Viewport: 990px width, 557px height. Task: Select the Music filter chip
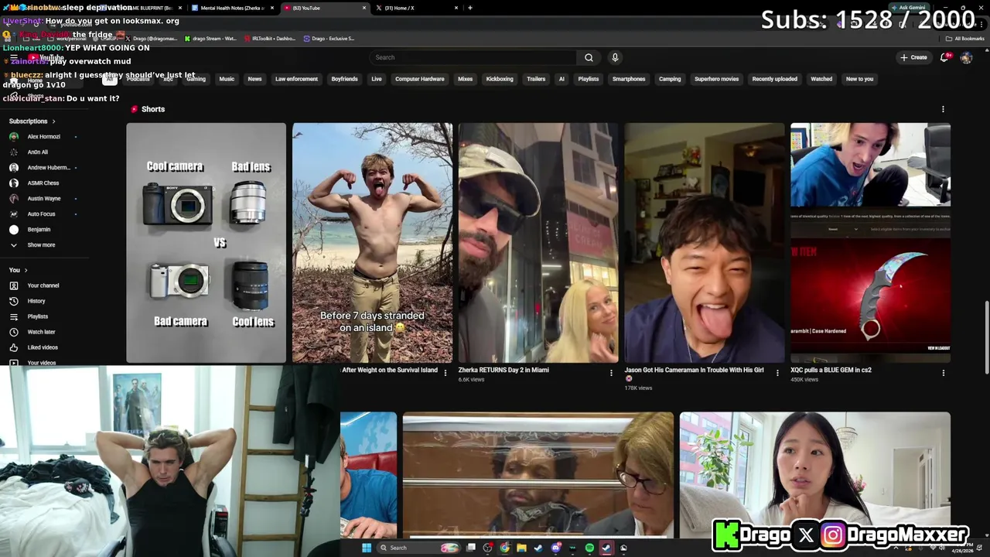click(x=227, y=79)
